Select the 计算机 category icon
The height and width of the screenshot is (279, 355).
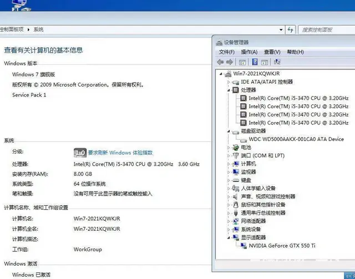236,164
